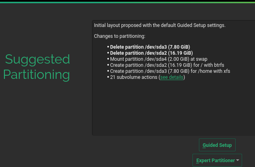Click the Create /dev/sda2 btrfs entry
Image resolution: width=255 pixels, height=167 pixels.
coord(167,65)
